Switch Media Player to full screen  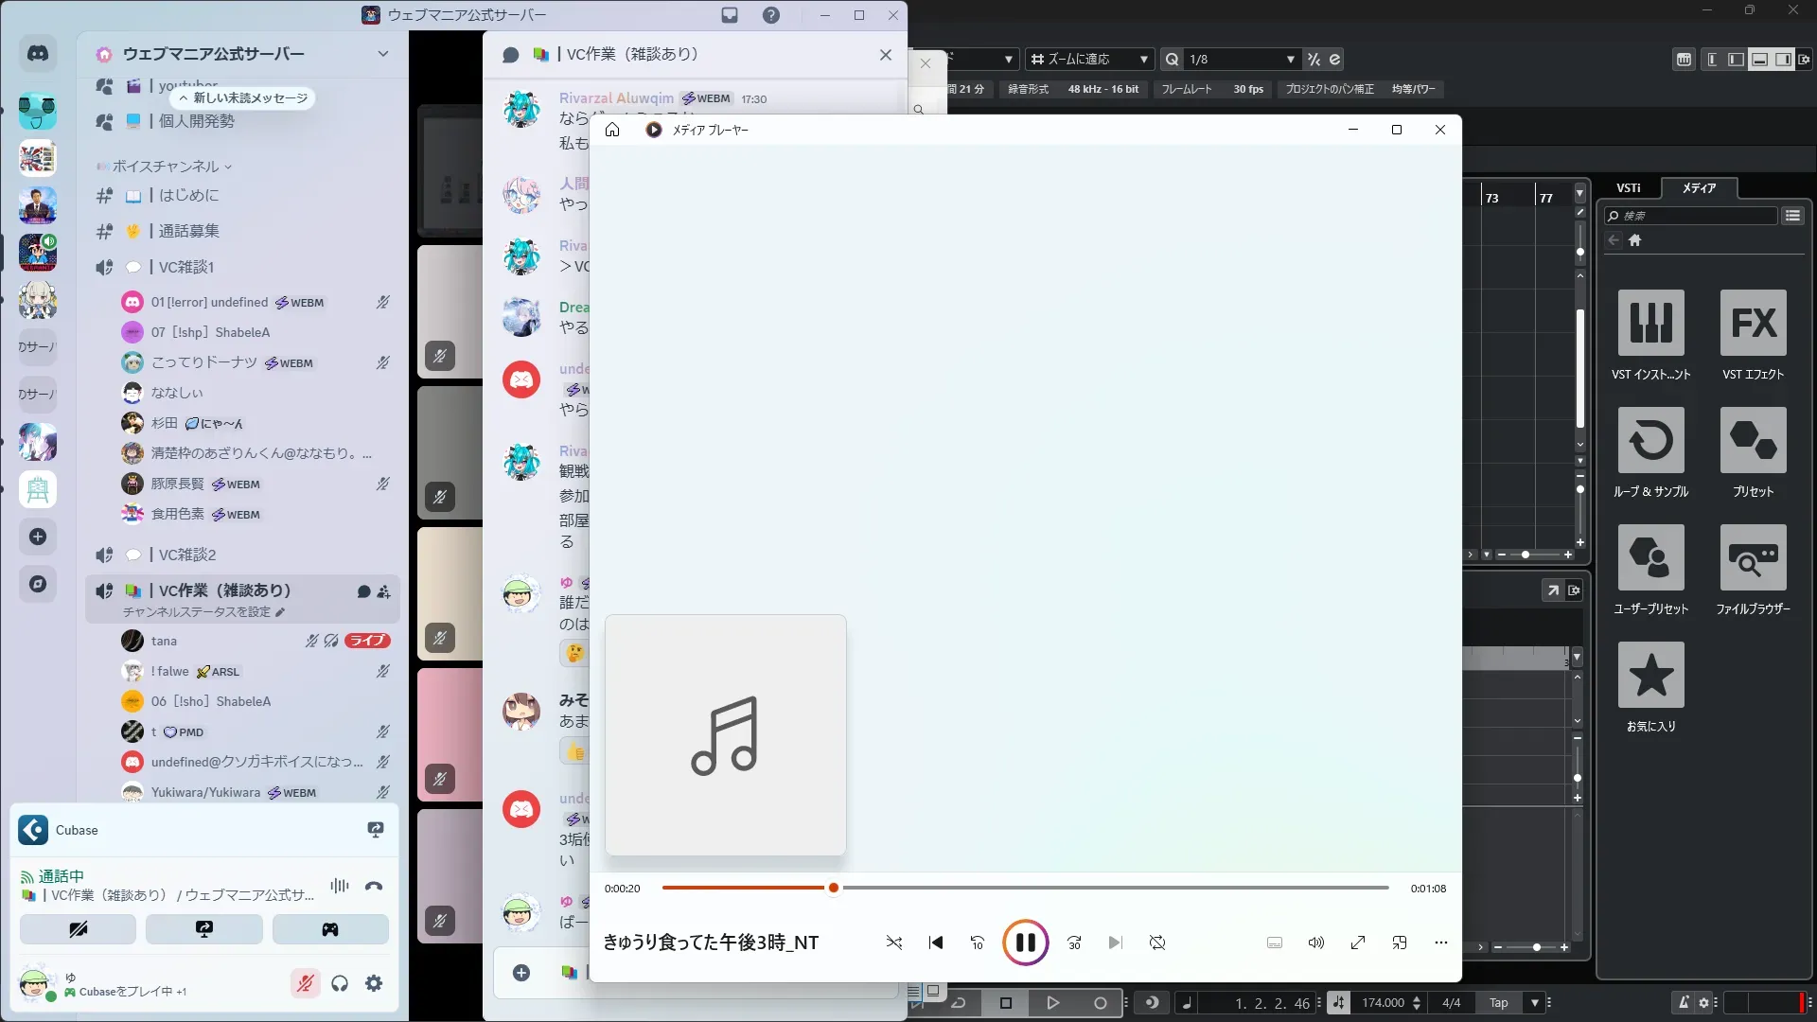(1358, 943)
